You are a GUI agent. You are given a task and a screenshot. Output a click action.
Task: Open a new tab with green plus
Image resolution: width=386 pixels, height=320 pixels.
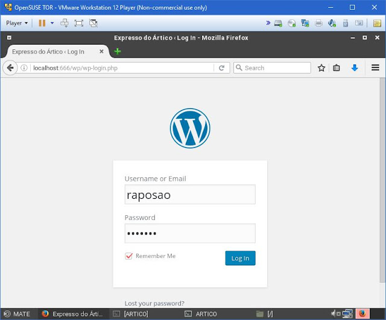point(118,51)
